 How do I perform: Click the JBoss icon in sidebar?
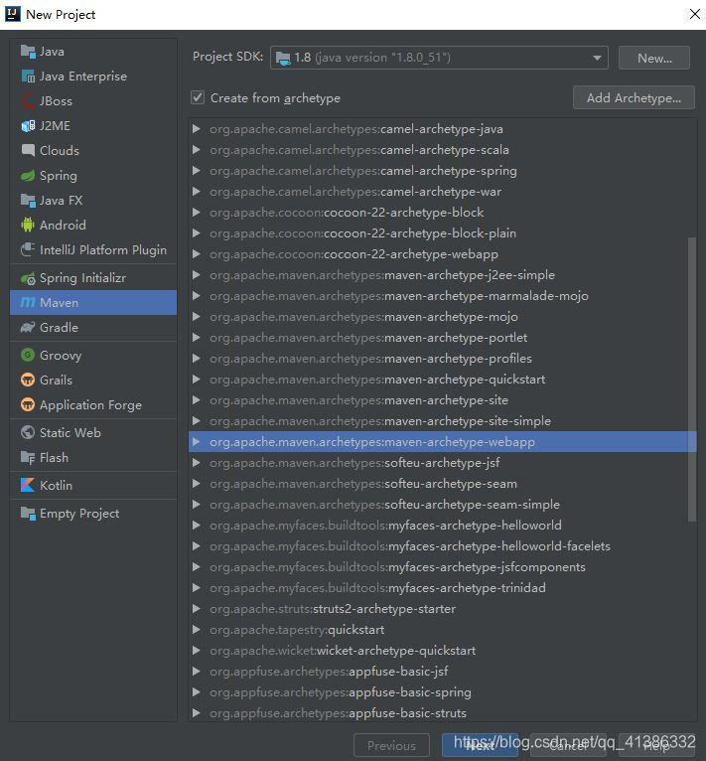pyautogui.click(x=28, y=101)
